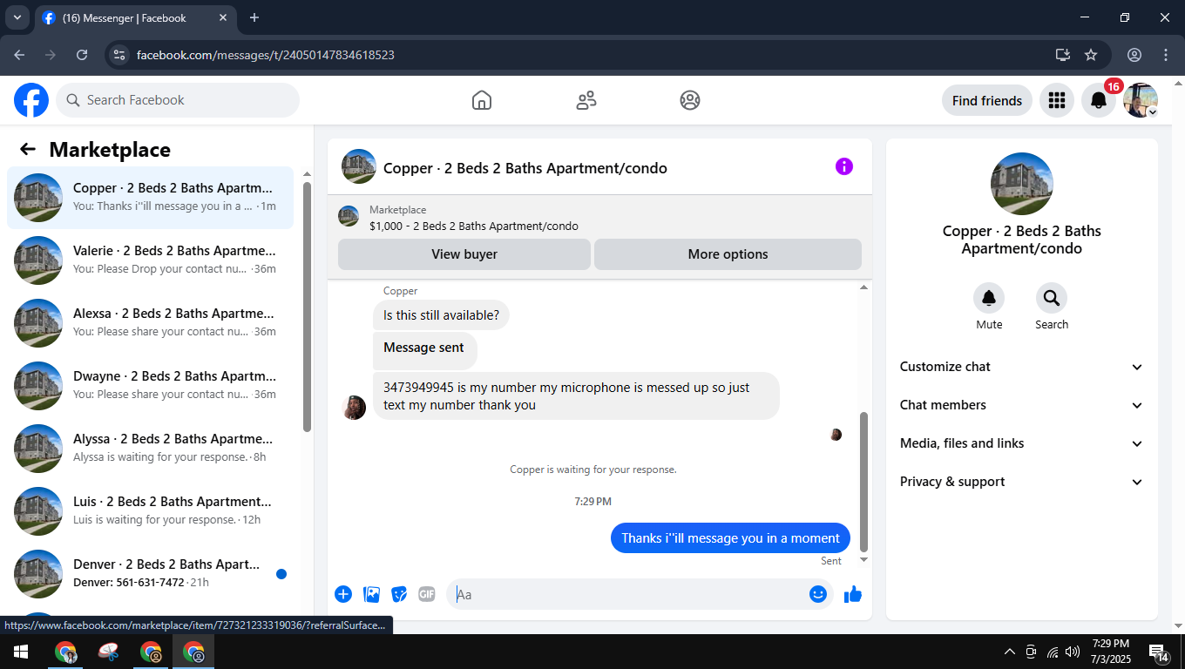Click the browser address bar URL
This screenshot has width=1185, height=669.
[x=266, y=55]
